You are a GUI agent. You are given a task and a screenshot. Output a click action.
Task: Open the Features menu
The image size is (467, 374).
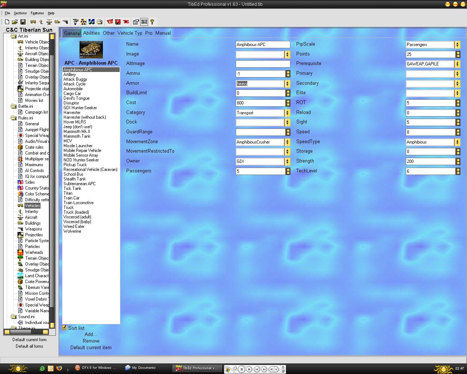tap(37, 13)
